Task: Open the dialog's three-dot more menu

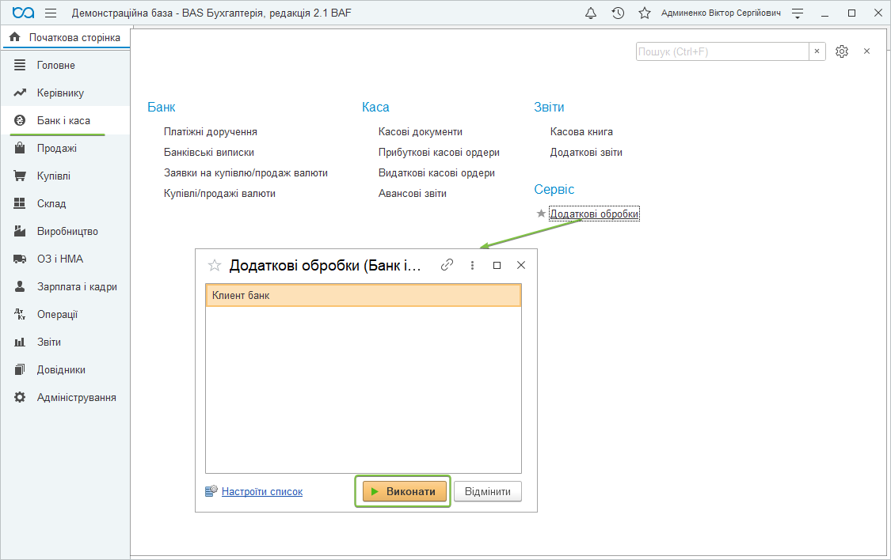Action: 473,266
